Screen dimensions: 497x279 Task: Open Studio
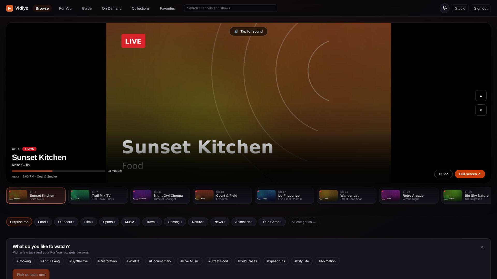(460, 8)
